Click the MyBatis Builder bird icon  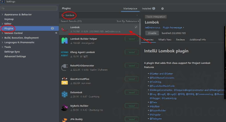[65, 108]
